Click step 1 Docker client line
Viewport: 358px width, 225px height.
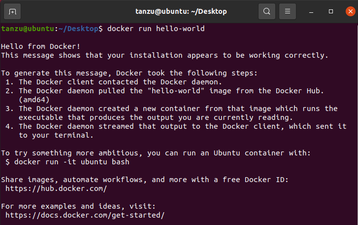pos(113,82)
